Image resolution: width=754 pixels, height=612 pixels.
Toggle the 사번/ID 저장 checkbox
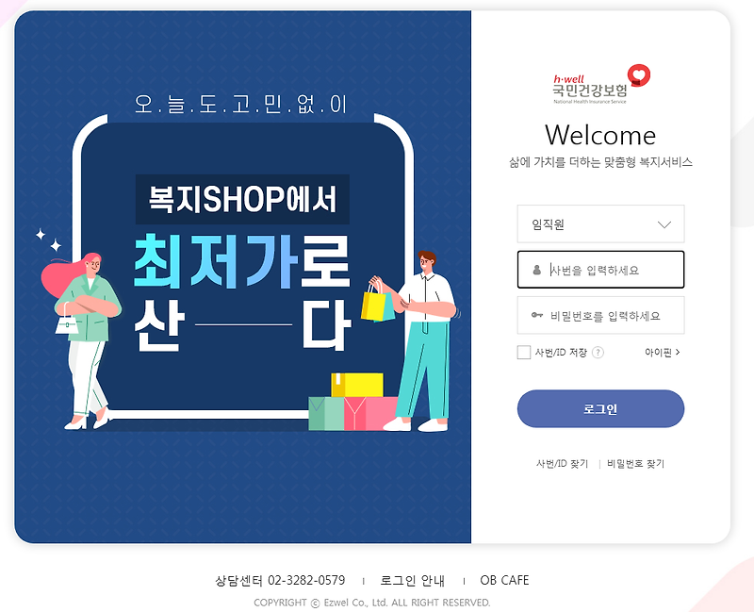click(524, 353)
